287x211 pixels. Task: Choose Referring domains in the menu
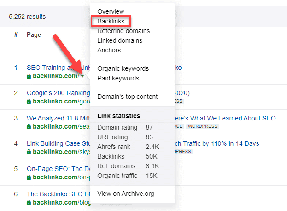[123, 31]
